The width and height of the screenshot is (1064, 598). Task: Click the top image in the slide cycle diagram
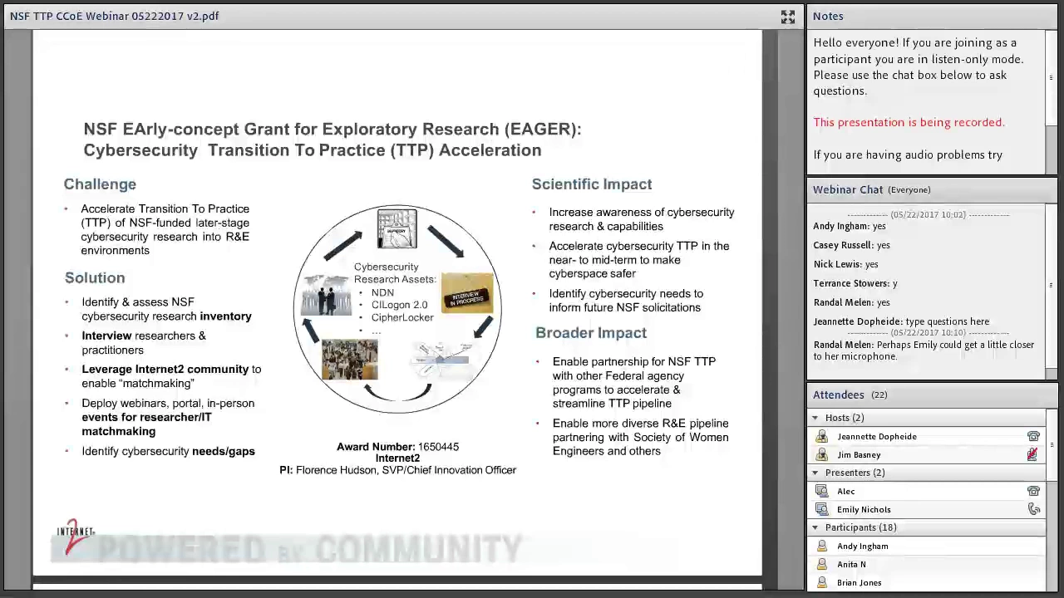pos(397,229)
